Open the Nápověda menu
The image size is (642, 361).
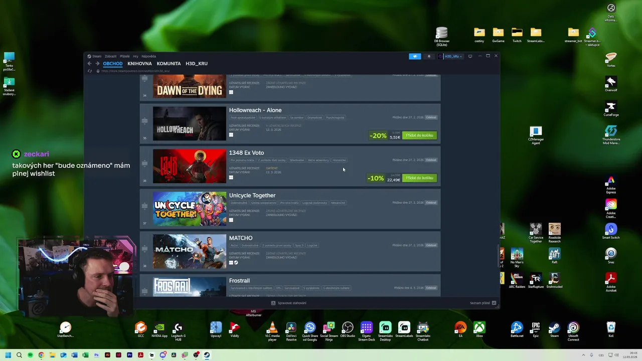[149, 56]
